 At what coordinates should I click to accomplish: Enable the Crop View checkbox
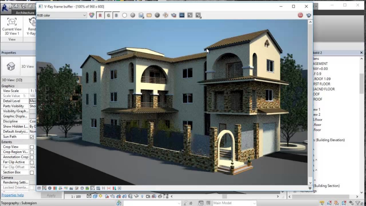[x=32, y=147]
